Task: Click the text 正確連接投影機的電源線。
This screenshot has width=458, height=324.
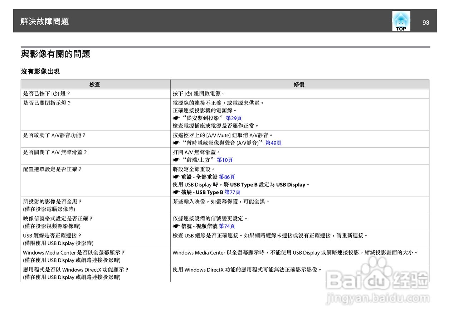Action: [x=205, y=111]
